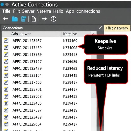This screenshot has height=131, width=131.
Task: Click icon of row APFC. 201115769
Action: [6, 54]
